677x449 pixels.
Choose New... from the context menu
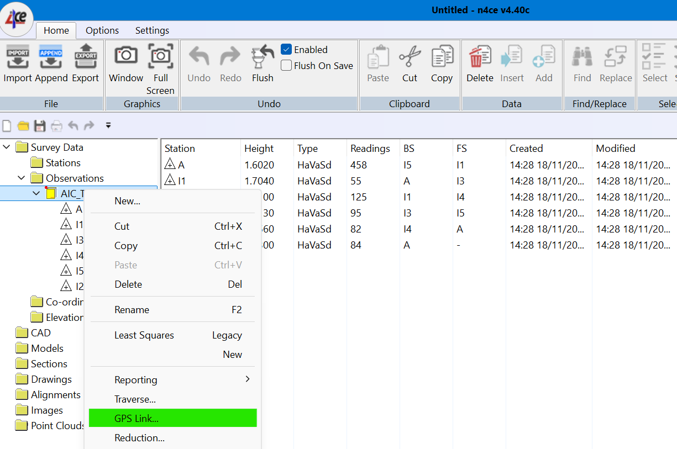pyautogui.click(x=173, y=201)
